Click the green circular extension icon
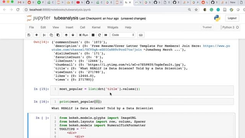Screen dimensions: 245x138 (x=211, y=10)
